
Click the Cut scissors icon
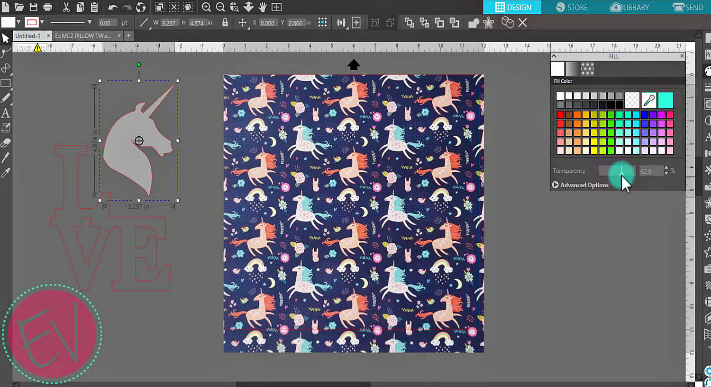pos(66,7)
